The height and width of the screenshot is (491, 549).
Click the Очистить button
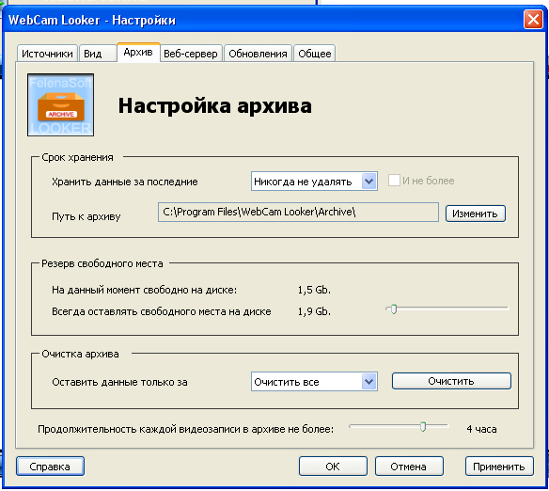451,381
